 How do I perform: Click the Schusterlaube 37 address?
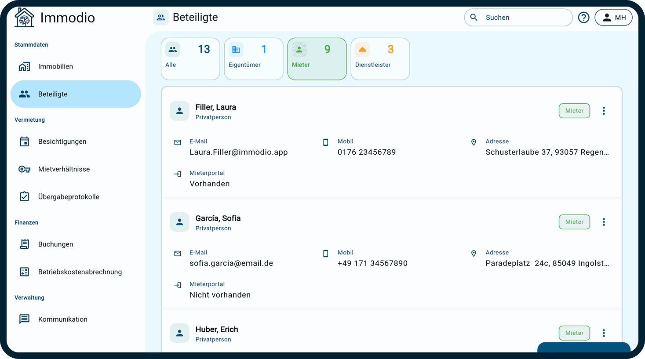pos(547,152)
